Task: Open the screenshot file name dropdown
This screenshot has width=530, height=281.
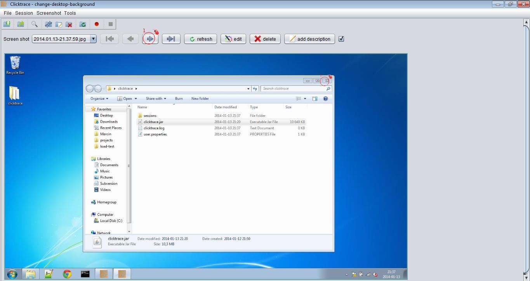Action: (x=93, y=39)
